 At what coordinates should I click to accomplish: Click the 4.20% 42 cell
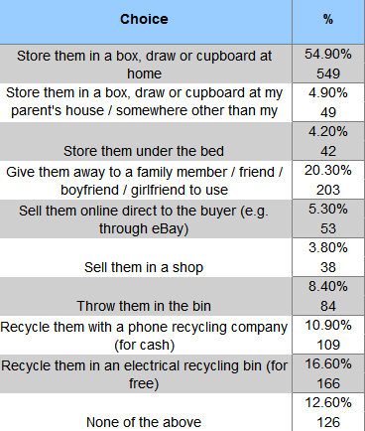click(328, 141)
